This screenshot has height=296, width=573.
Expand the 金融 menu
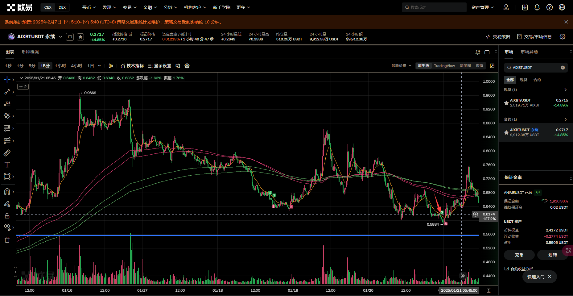(x=150, y=7)
